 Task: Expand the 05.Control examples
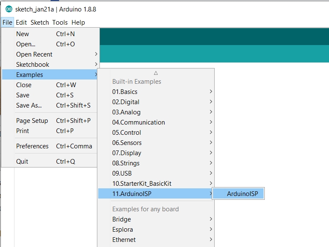coord(156,132)
